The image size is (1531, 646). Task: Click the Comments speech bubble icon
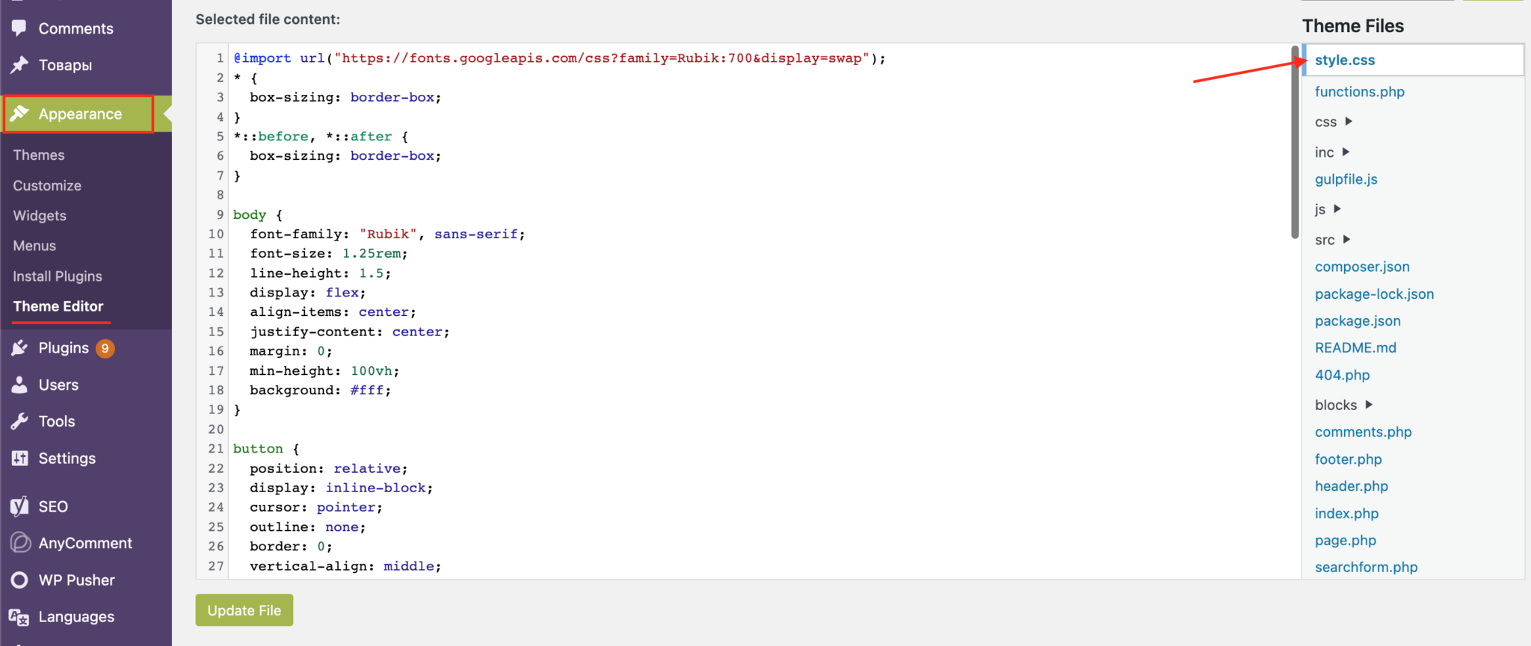(21, 28)
